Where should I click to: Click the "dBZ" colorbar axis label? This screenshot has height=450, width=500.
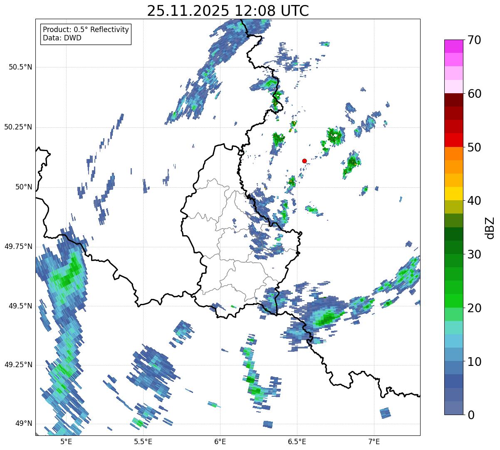click(x=490, y=227)
